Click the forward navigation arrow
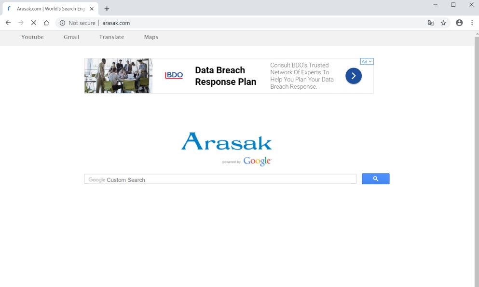This screenshot has height=287, width=479. pyautogui.click(x=21, y=23)
